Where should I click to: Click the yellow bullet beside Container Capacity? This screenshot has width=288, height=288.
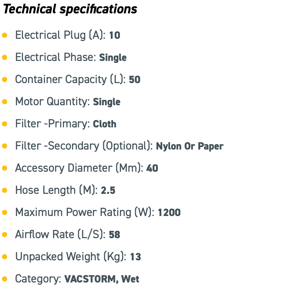click(x=5, y=79)
